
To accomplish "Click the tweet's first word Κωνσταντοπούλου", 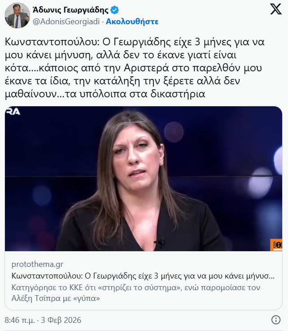I will [x=52, y=42].
